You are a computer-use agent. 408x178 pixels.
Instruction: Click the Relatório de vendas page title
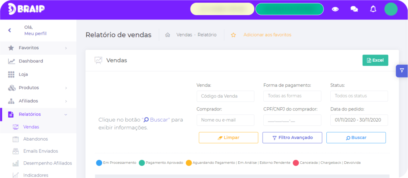pos(118,35)
